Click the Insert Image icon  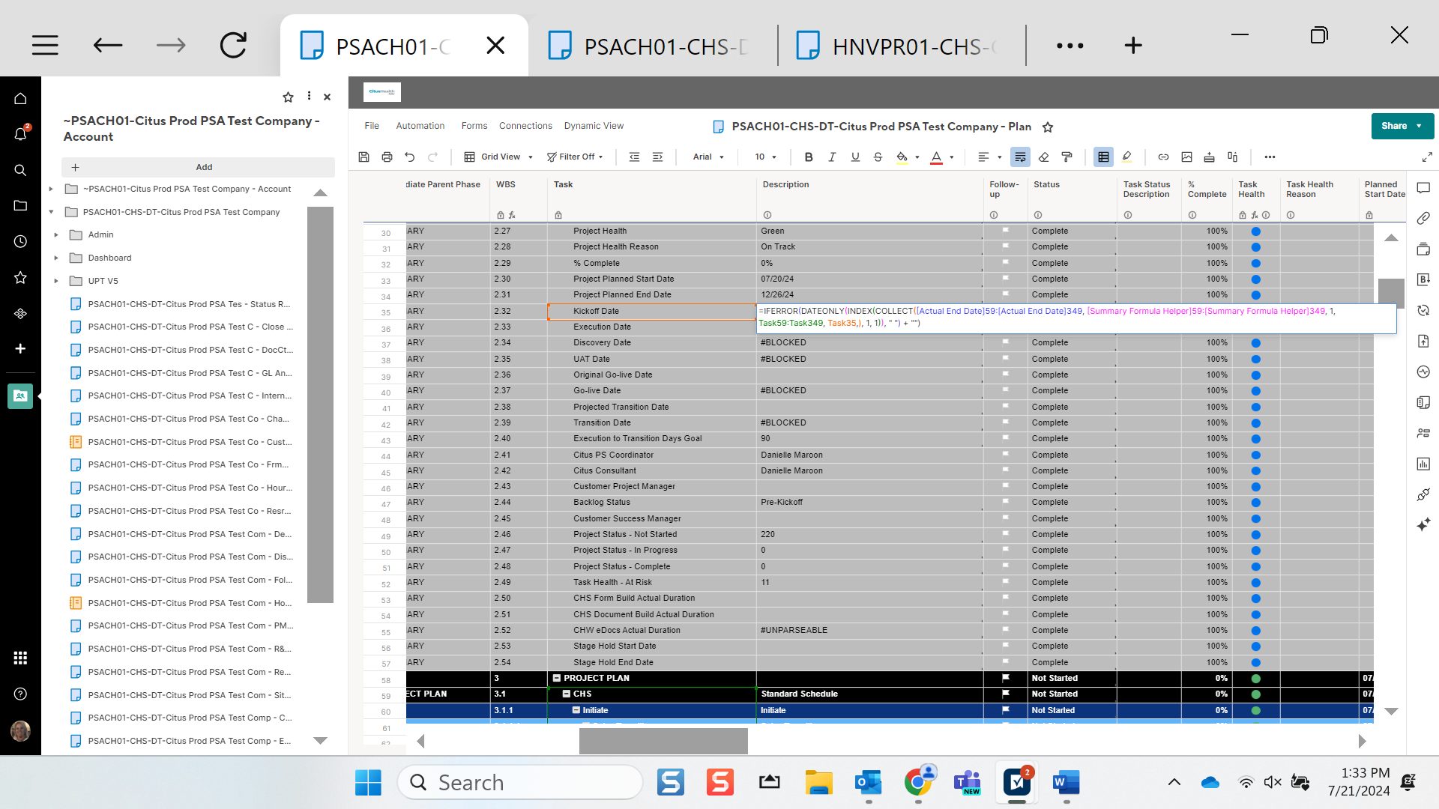pyautogui.click(x=1186, y=157)
